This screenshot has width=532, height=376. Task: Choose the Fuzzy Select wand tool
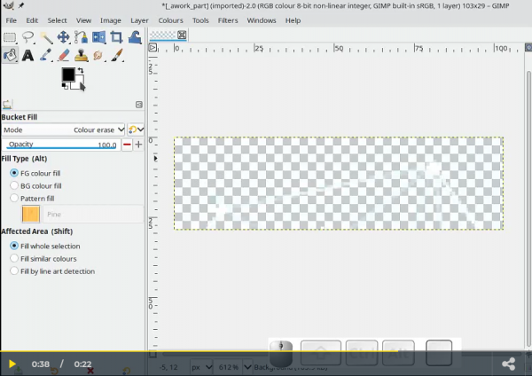pyautogui.click(x=45, y=37)
